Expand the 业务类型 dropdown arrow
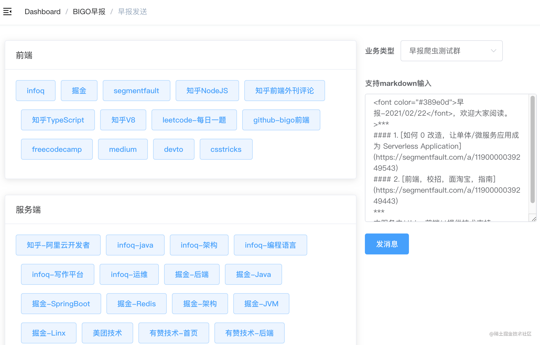 [493, 51]
